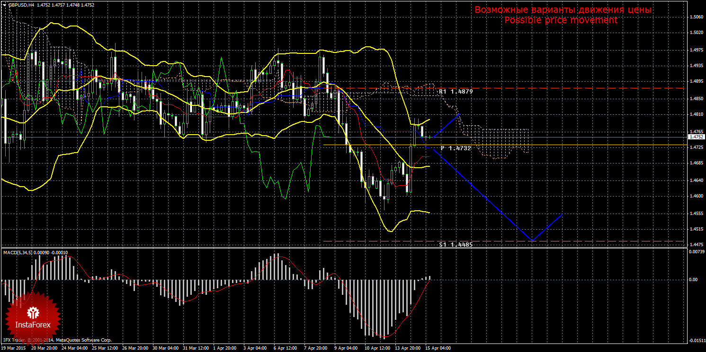Select the S1 1.4485 support label
The image size is (706, 352).
(x=456, y=244)
